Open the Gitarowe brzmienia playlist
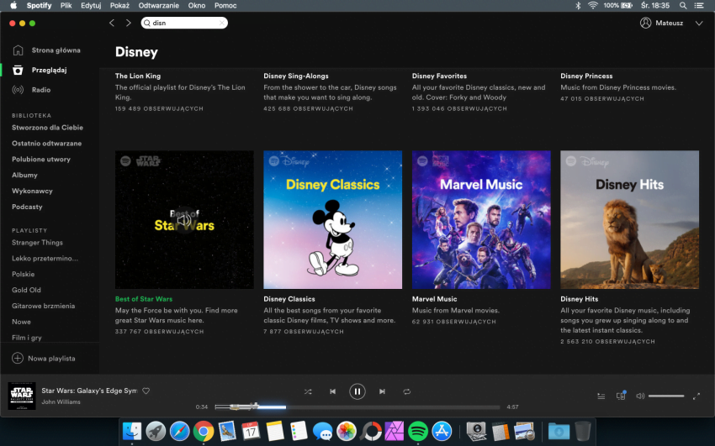The image size is (715, 446). point(43,306)
